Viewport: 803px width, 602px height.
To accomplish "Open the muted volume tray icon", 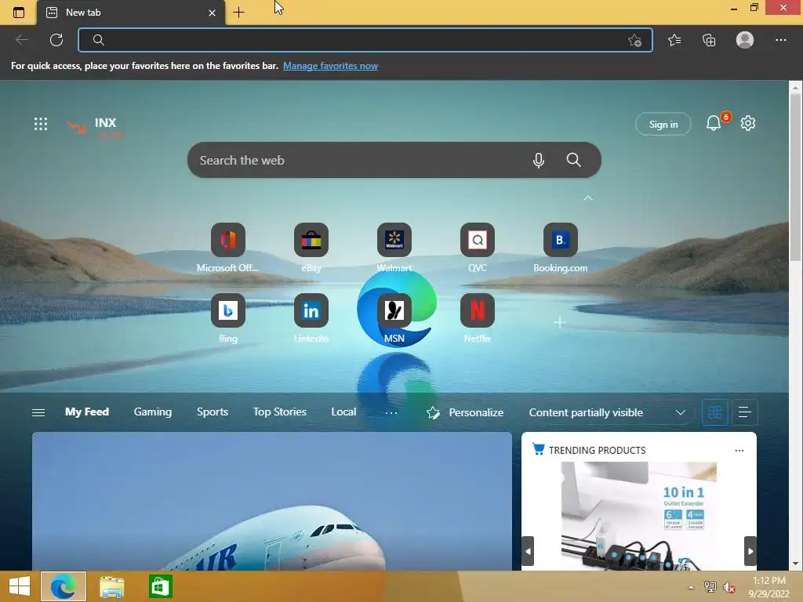I will 729,587.
